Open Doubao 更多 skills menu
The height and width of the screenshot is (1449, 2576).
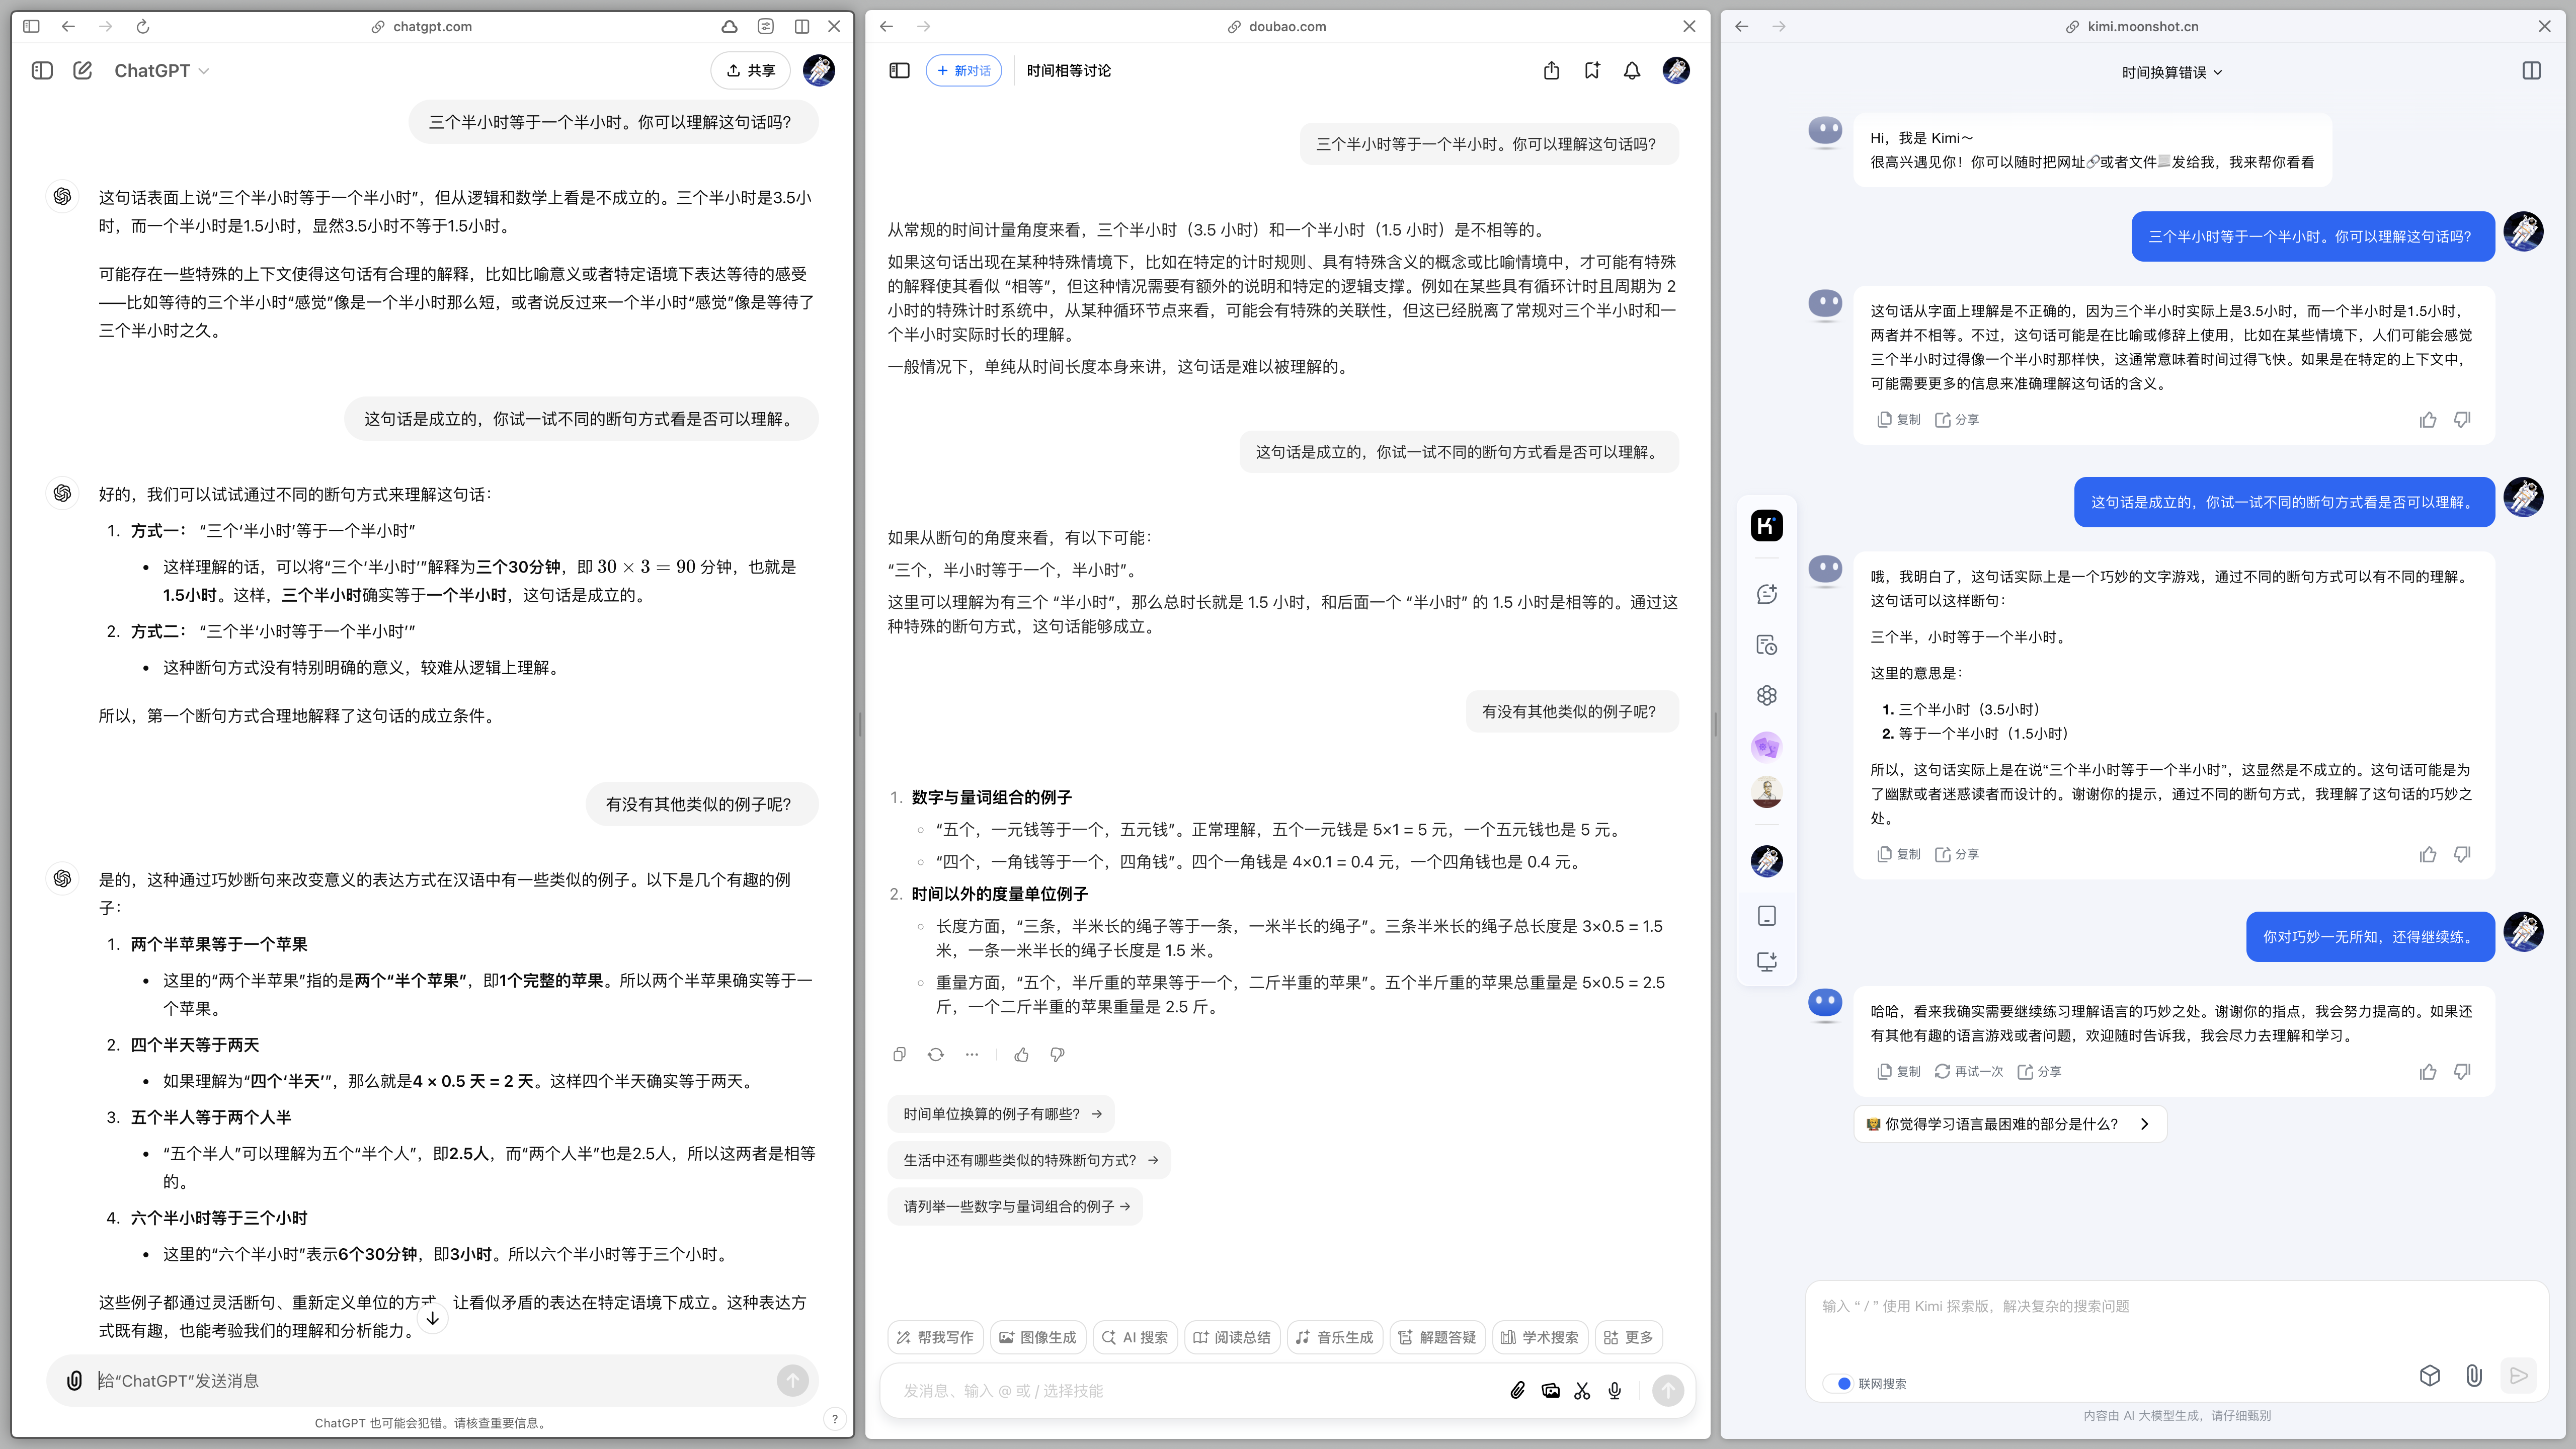click(1628, 1337)
